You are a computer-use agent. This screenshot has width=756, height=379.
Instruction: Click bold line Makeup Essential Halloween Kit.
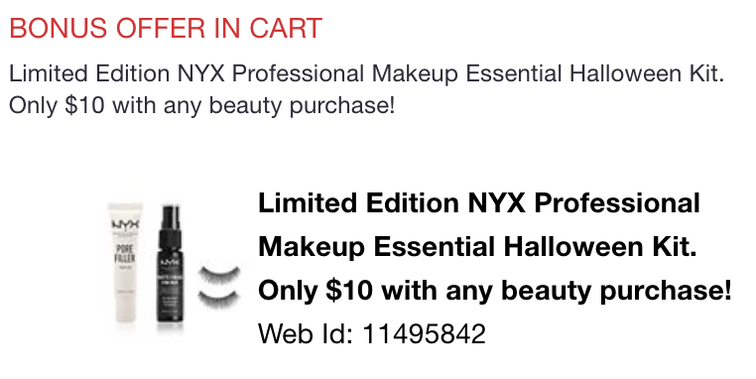point(477,246)
